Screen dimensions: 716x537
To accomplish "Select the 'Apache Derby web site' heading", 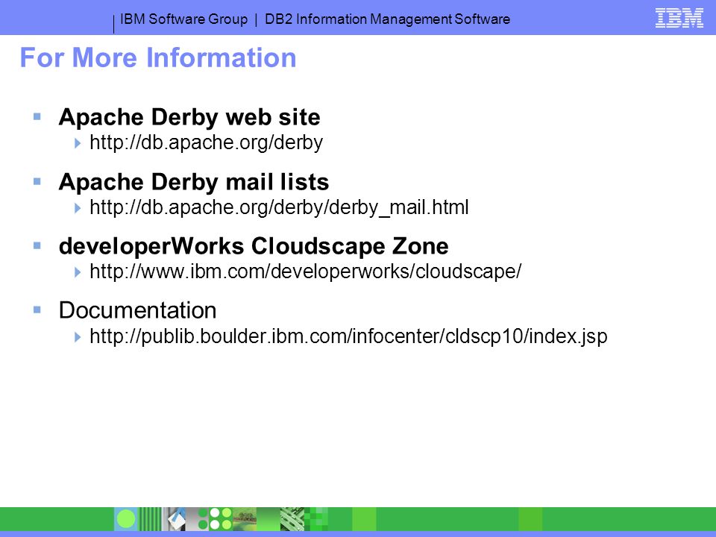I will (189, 117).
